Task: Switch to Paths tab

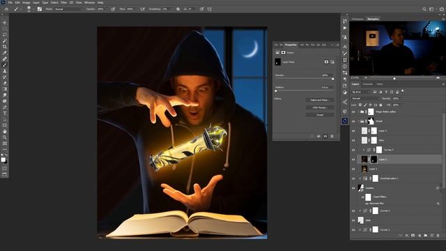Action: coord(380,84)
